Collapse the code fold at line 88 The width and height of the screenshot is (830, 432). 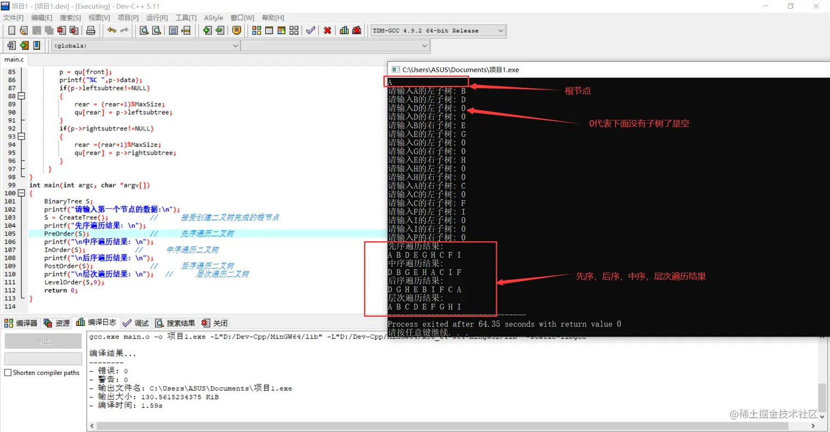point(21,96)
